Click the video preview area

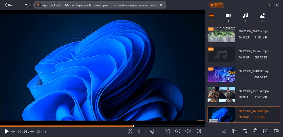(102, 68)
